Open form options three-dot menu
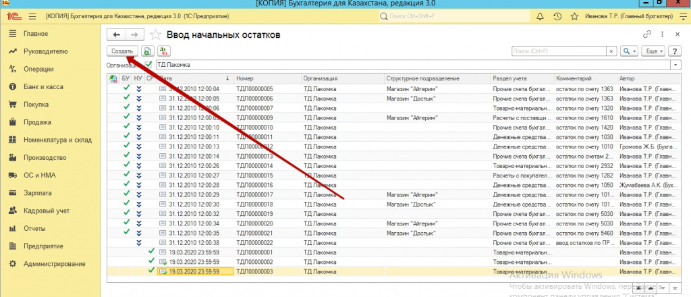Screen dimensions: 691x297 click(663, 34)
